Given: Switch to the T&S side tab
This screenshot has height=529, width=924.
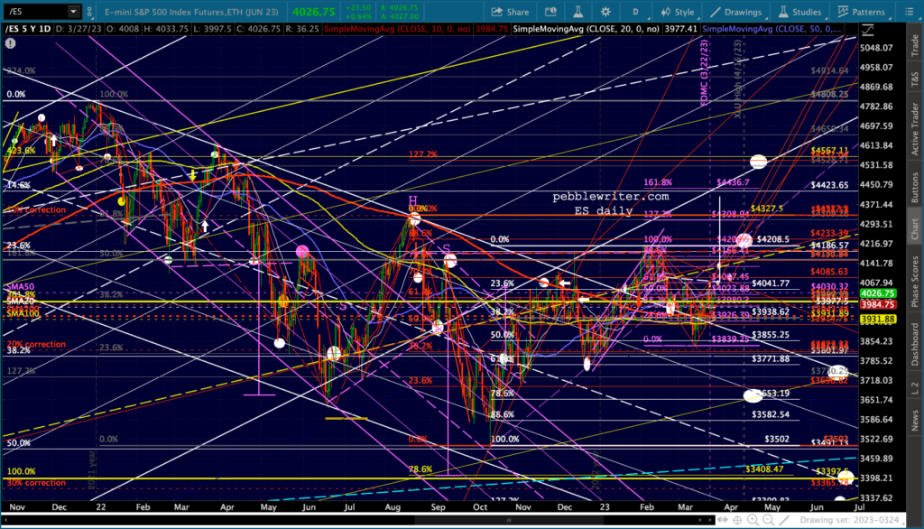Looking at the screenshot, I should click(x=915, y=79).
